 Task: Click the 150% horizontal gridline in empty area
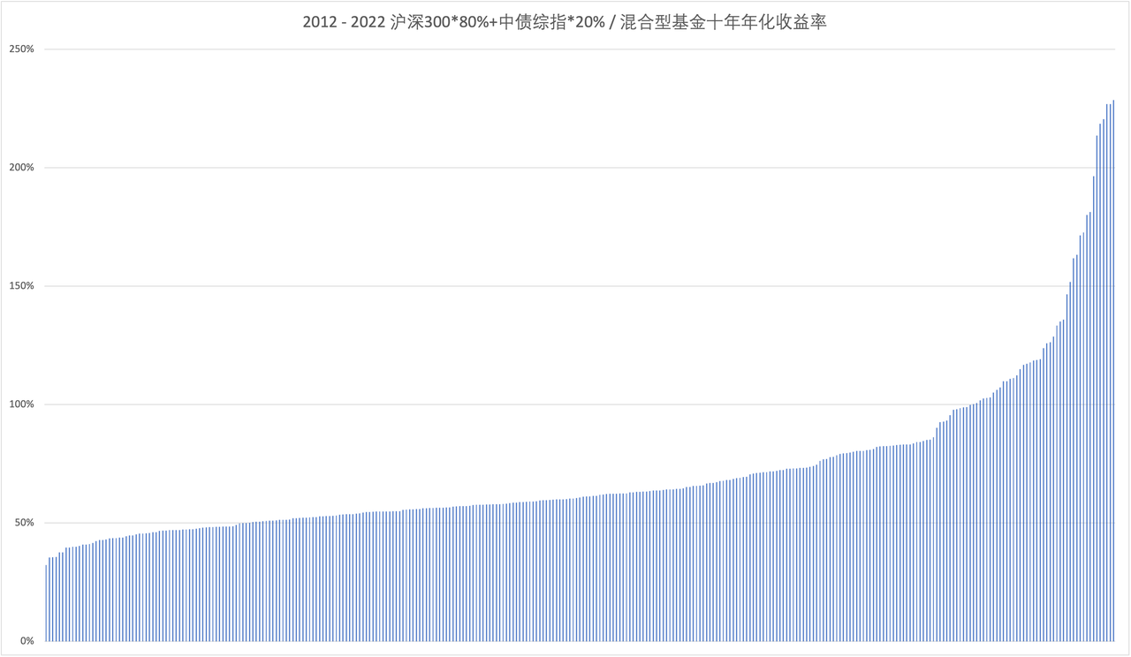click(x=530, y=286)
